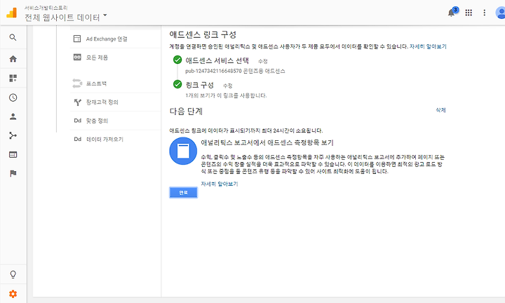Image resolution: width=505 pixels, height=303 pixels.
Task: Click the search magnifier in sidebar
Action: [x=13, y=37]
